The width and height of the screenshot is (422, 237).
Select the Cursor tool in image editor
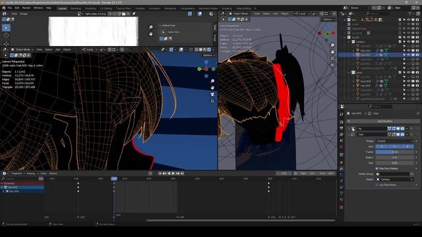[x=6, y=36]
